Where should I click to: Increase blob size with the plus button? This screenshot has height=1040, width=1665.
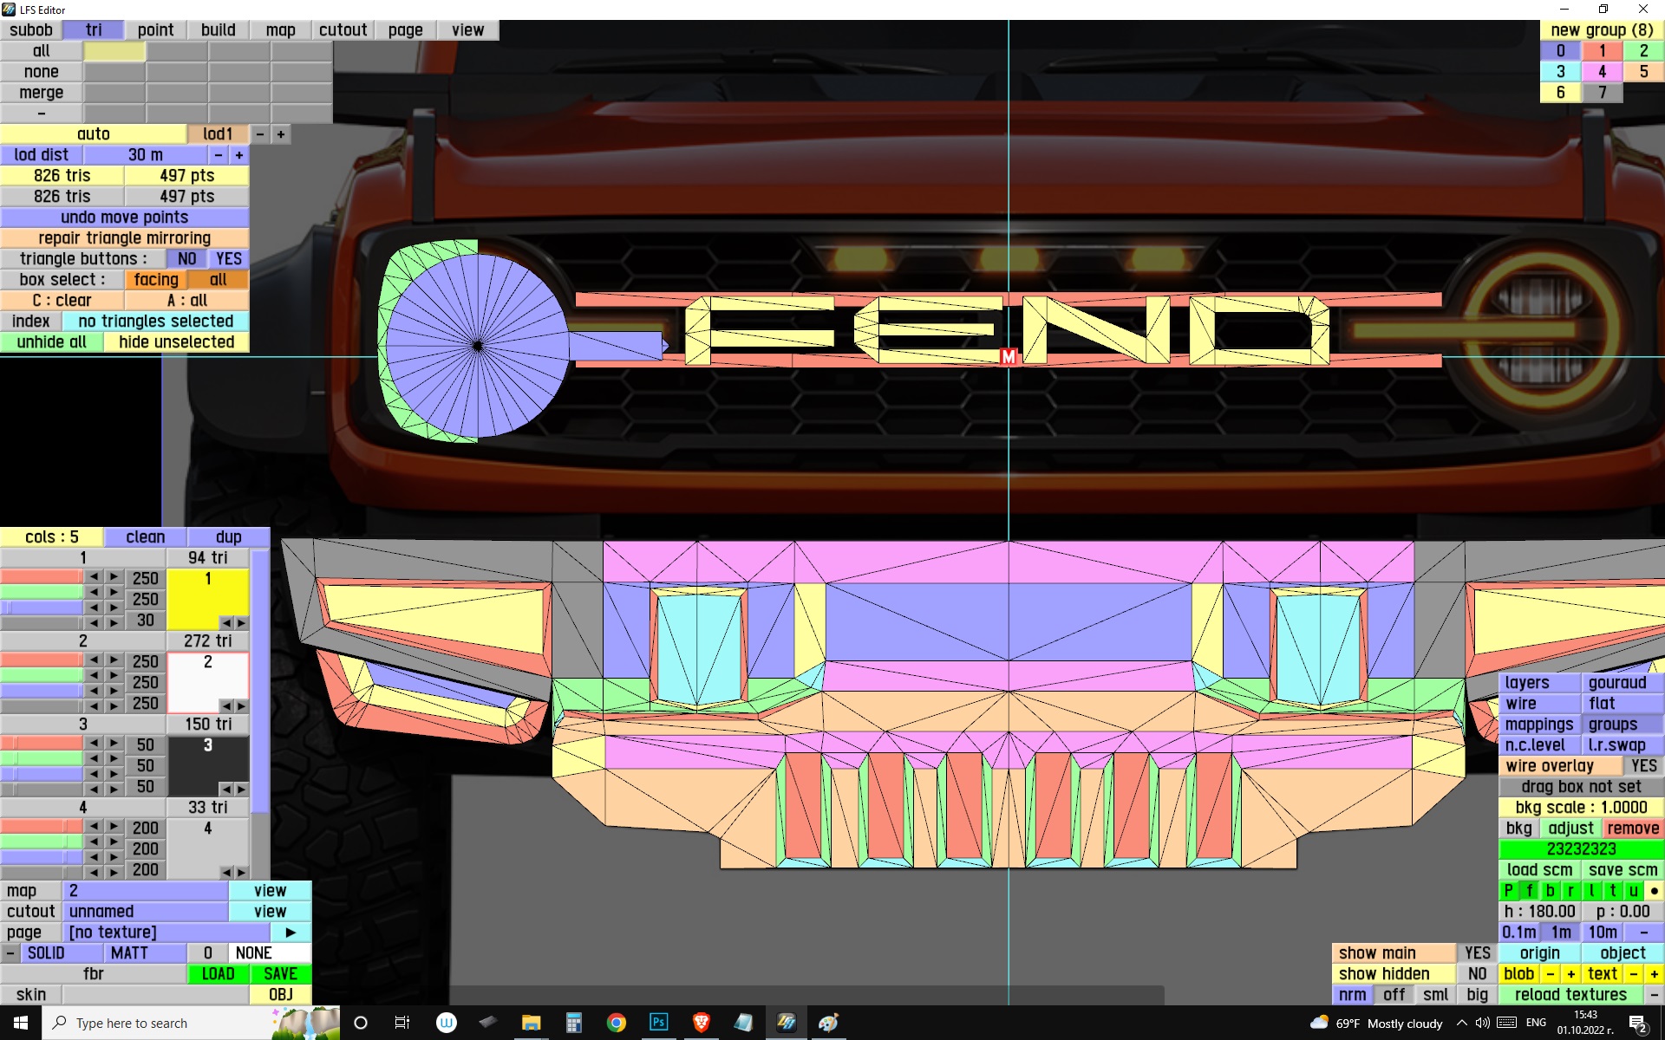point(1570,974)
